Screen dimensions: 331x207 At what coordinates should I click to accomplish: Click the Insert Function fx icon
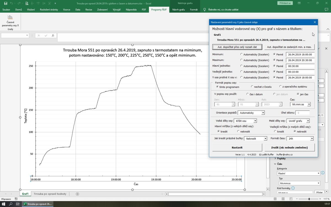pos(53,35)
